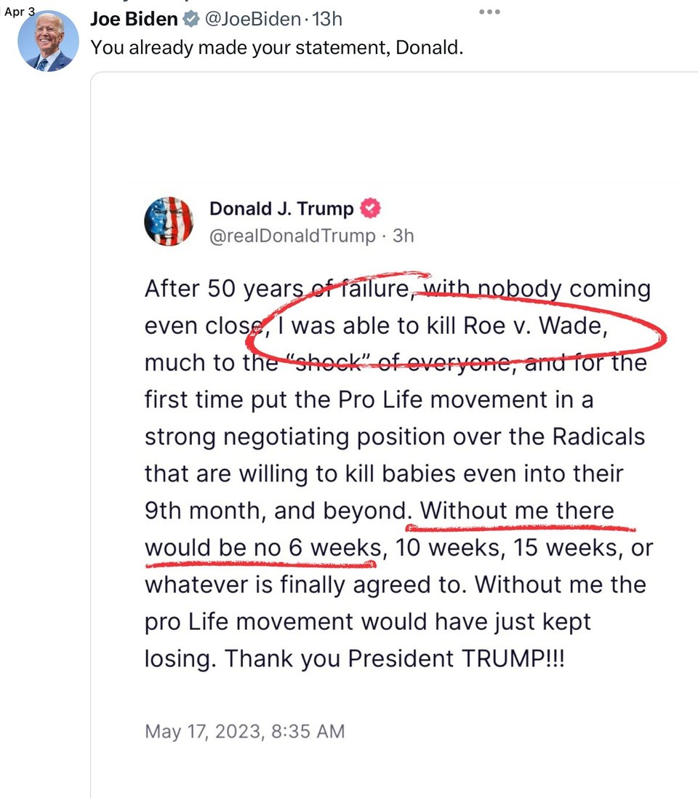Click the @JoeBiden handle
Screen dimensions: 698x798
[252, 20]
